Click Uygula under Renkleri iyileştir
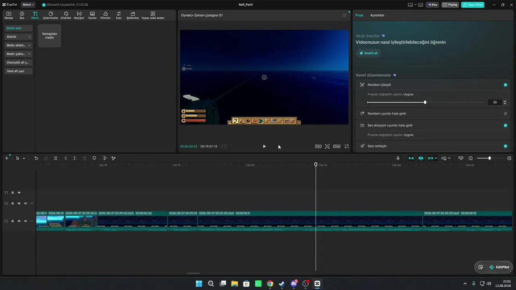This screenshot has width=516, height=290. point(408,94)
